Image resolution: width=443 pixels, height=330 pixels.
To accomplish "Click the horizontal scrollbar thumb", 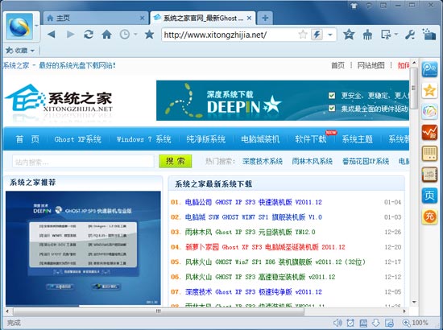I will coord(159,311).
